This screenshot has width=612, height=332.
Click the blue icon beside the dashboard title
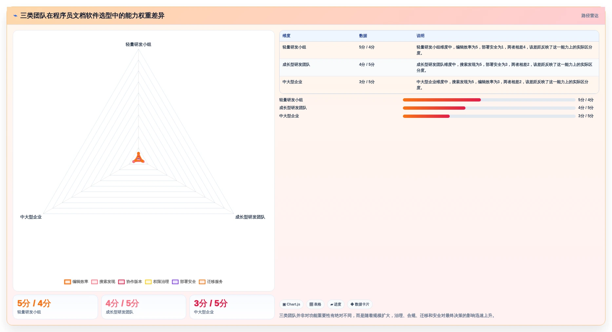15,16
